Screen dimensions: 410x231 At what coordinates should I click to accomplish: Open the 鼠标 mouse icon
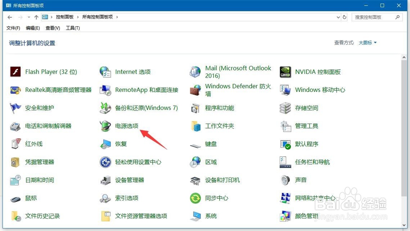point(16,199)
